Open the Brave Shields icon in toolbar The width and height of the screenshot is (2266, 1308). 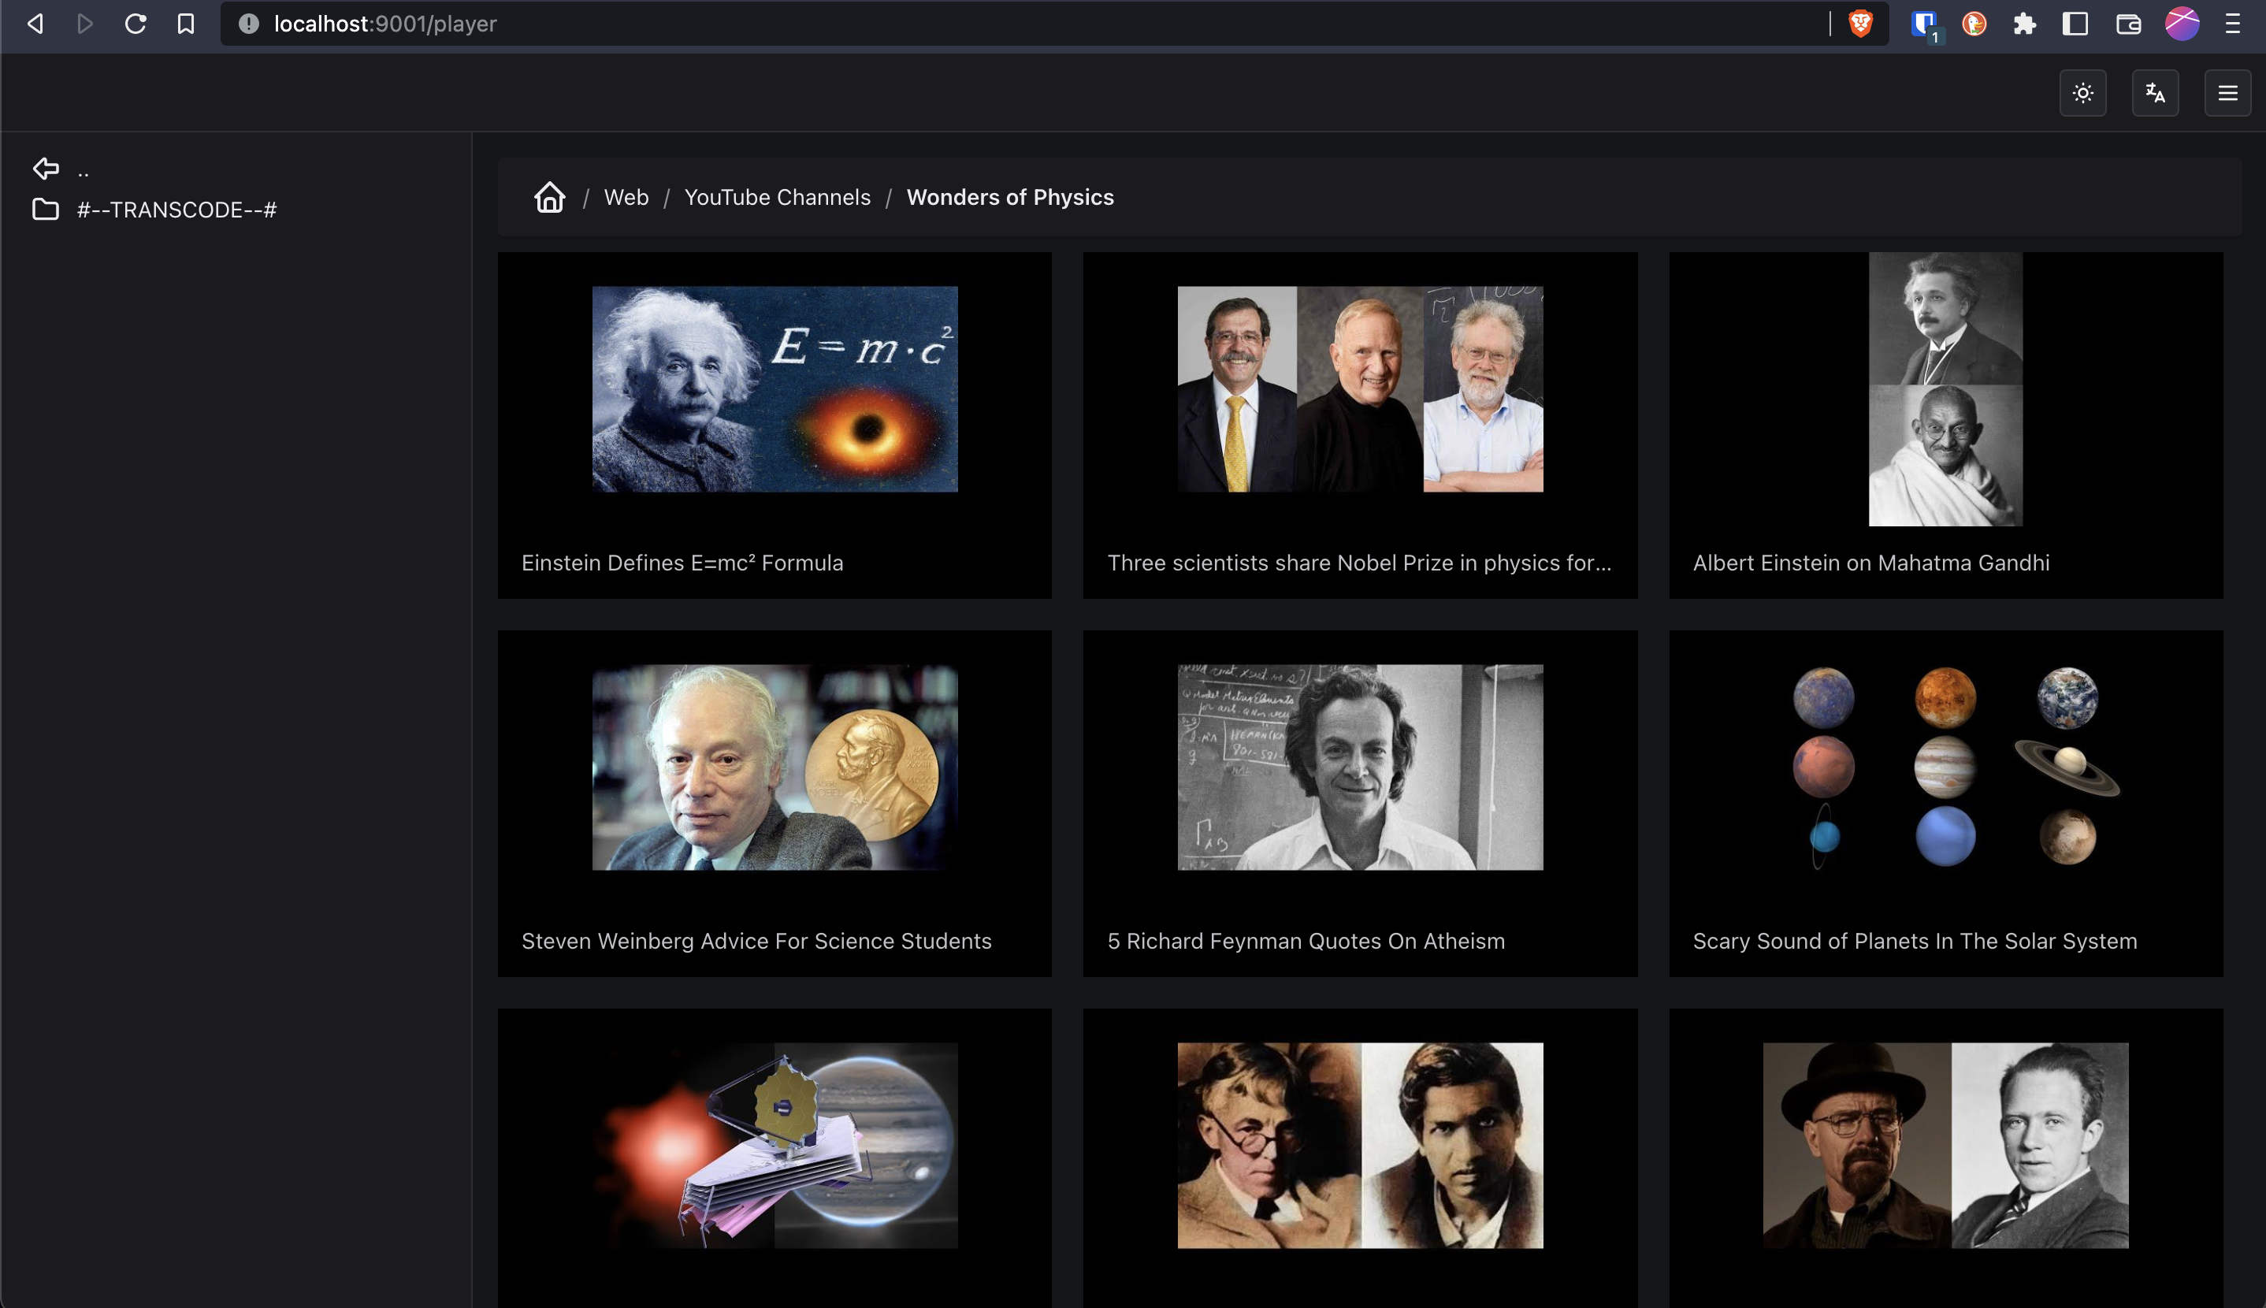click(x=1859, y=24)
